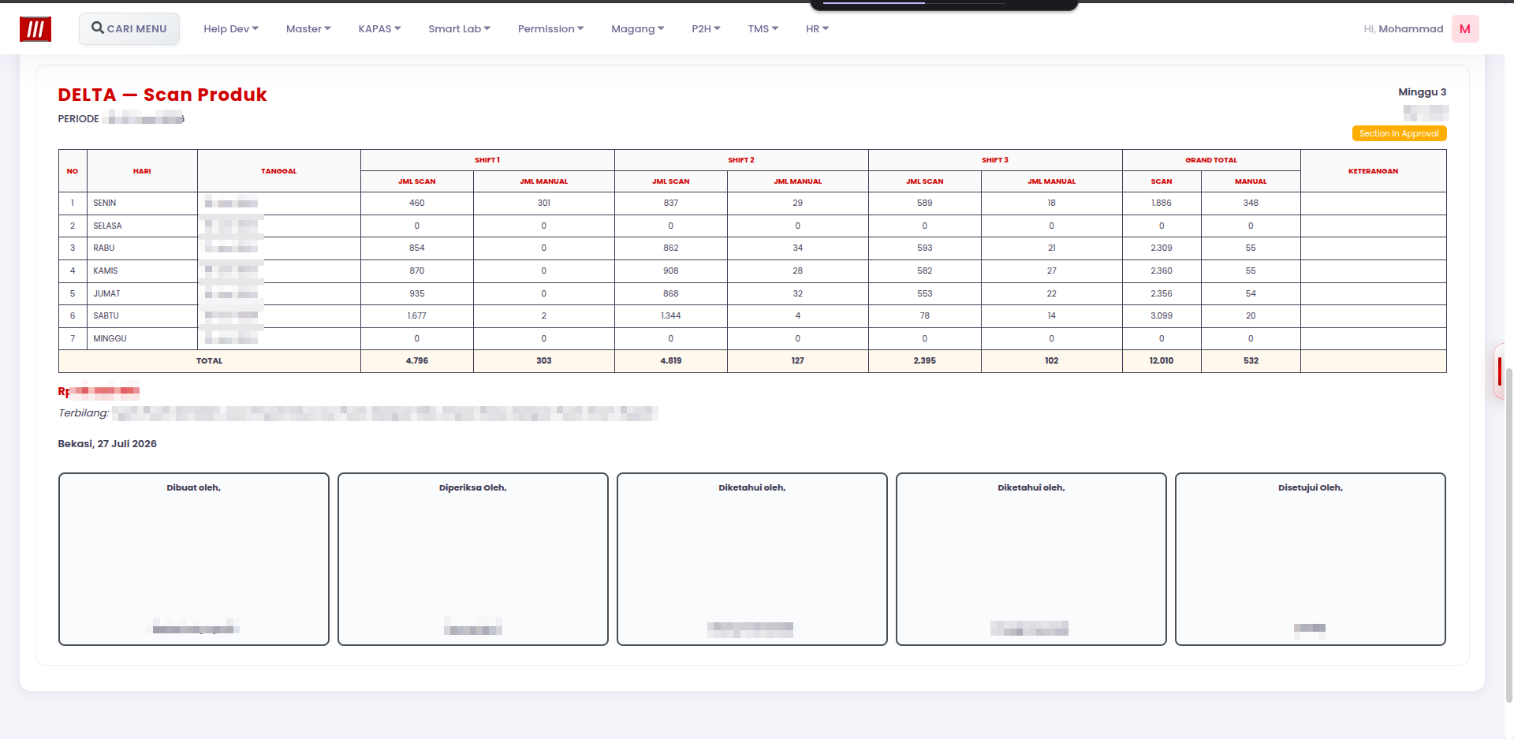
Task: Click Shift 2 total scan value 4.819
Action: [671, 360]
